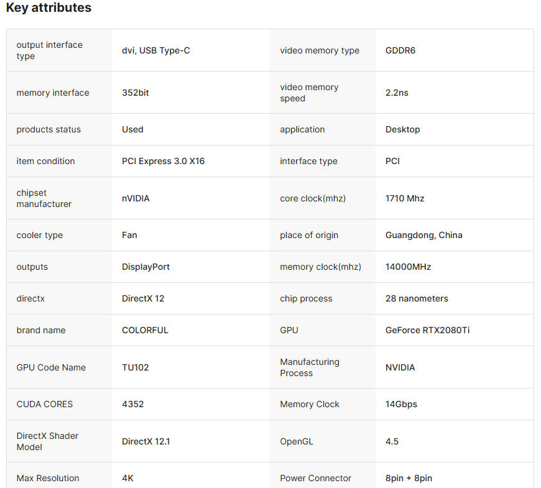Click the 'Key attributes' heading
This screenshot has height=488, width=541.
click(49, 7)
